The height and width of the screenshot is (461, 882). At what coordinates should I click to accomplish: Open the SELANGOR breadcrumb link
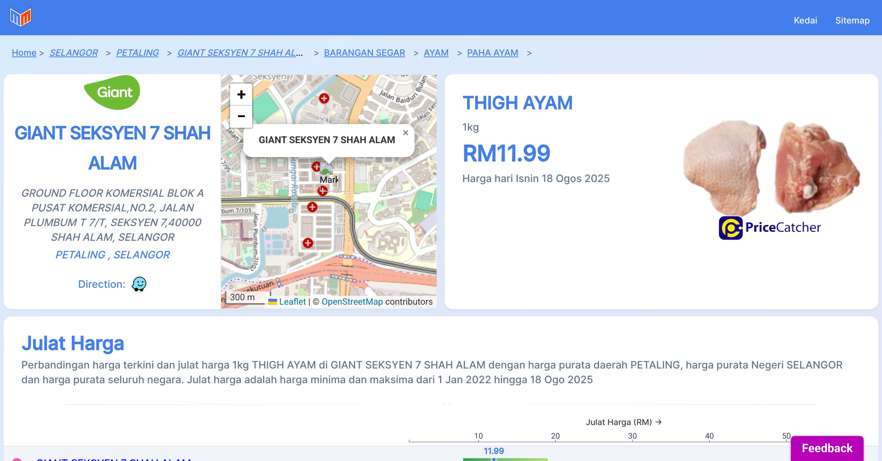73,52
